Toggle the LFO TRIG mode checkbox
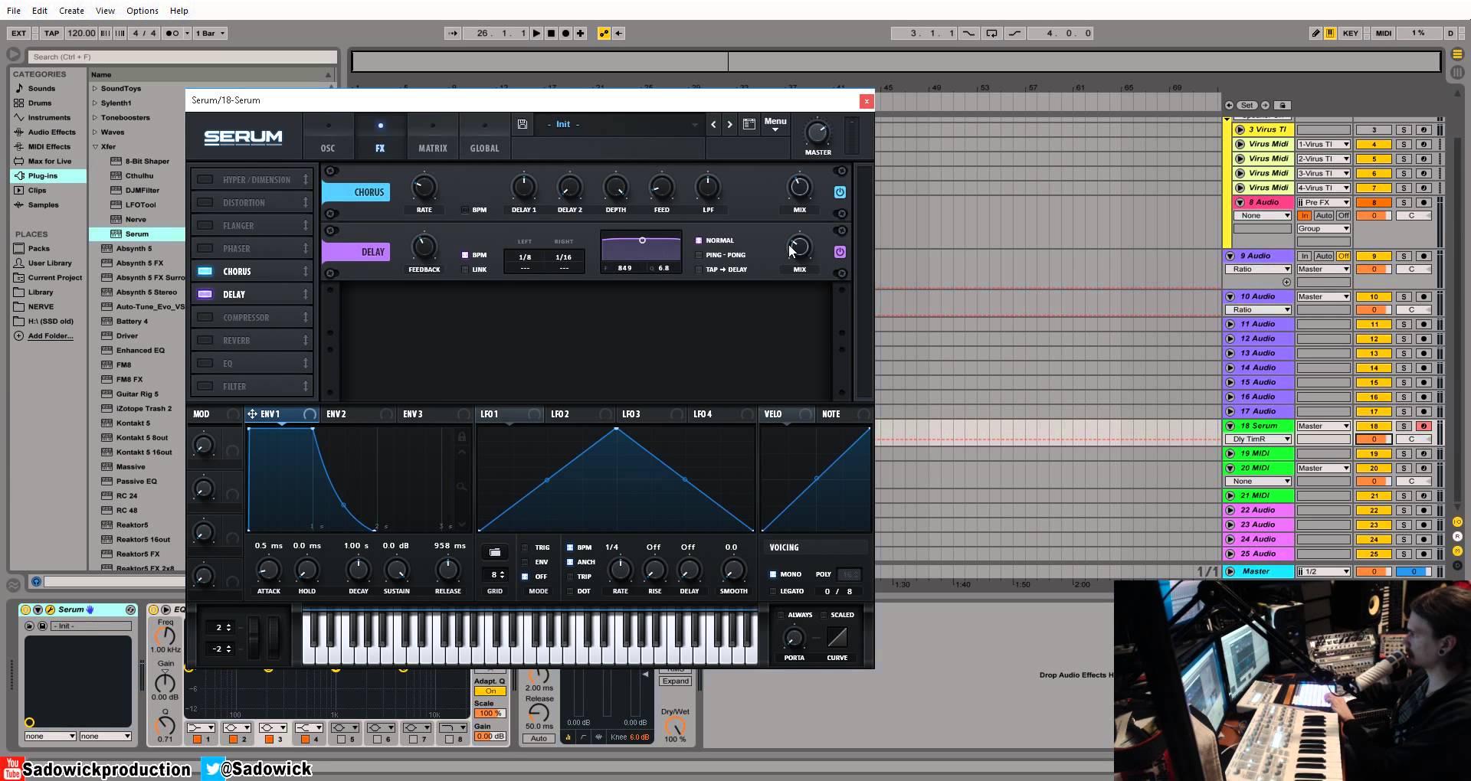This screenshot has width=1471, height=781. [525, 547]
